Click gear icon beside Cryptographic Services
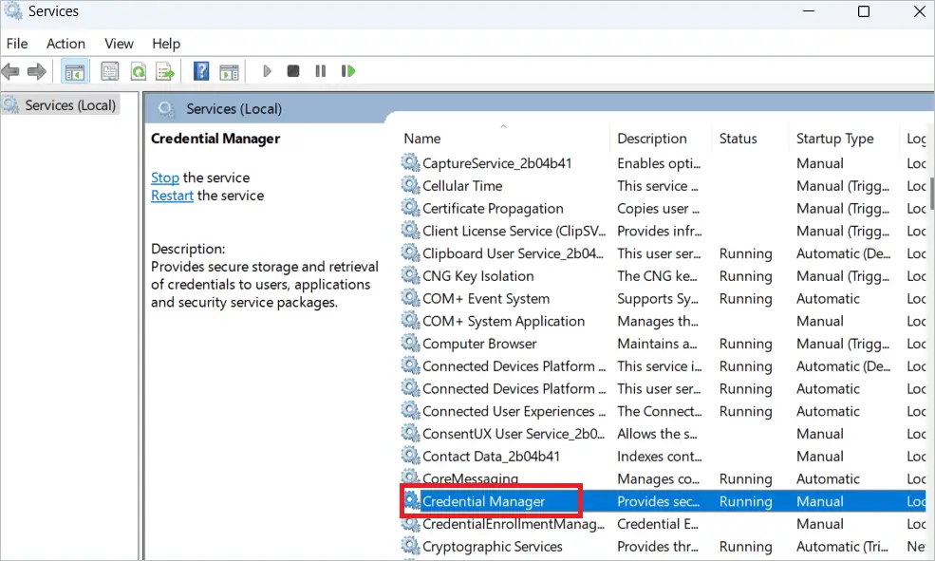This screenshot has height=561, width=935. click(x=410, y=546)
